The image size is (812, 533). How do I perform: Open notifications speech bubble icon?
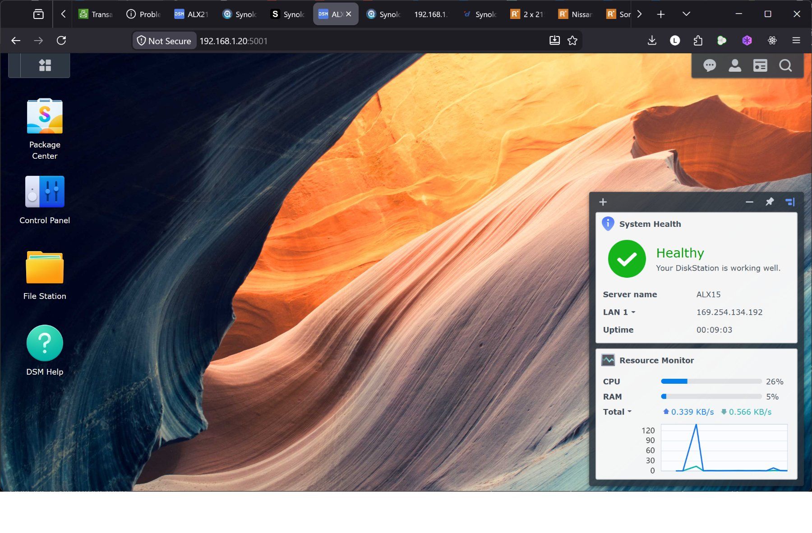click(710, 66)
